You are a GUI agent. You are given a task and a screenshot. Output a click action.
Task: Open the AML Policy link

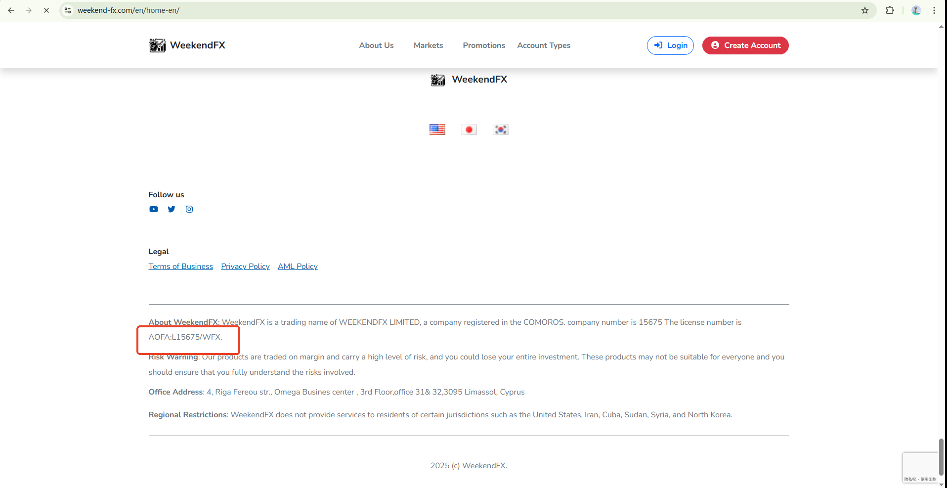pos(298,266)
